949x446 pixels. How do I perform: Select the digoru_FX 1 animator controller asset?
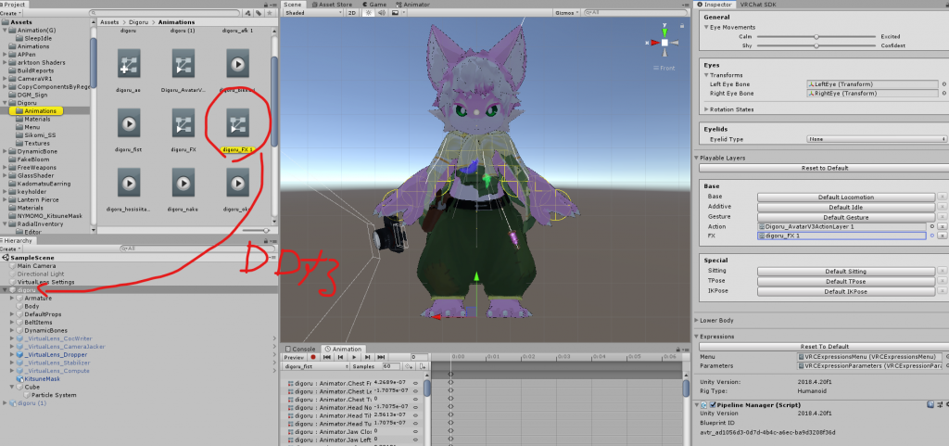237,124
